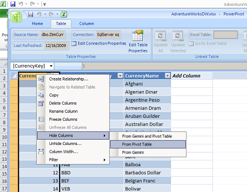
Task: Click the Last Refreshed 12/16/2009 field
Action: tap(56, 46)
